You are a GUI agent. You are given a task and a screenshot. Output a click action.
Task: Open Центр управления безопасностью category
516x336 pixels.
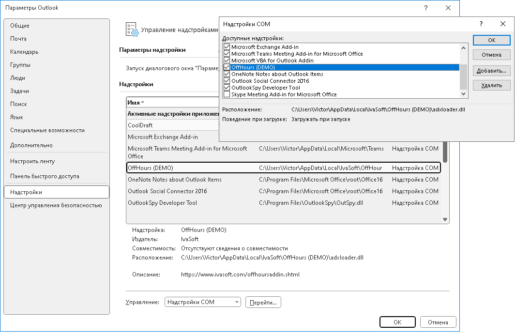pos(57,205)
